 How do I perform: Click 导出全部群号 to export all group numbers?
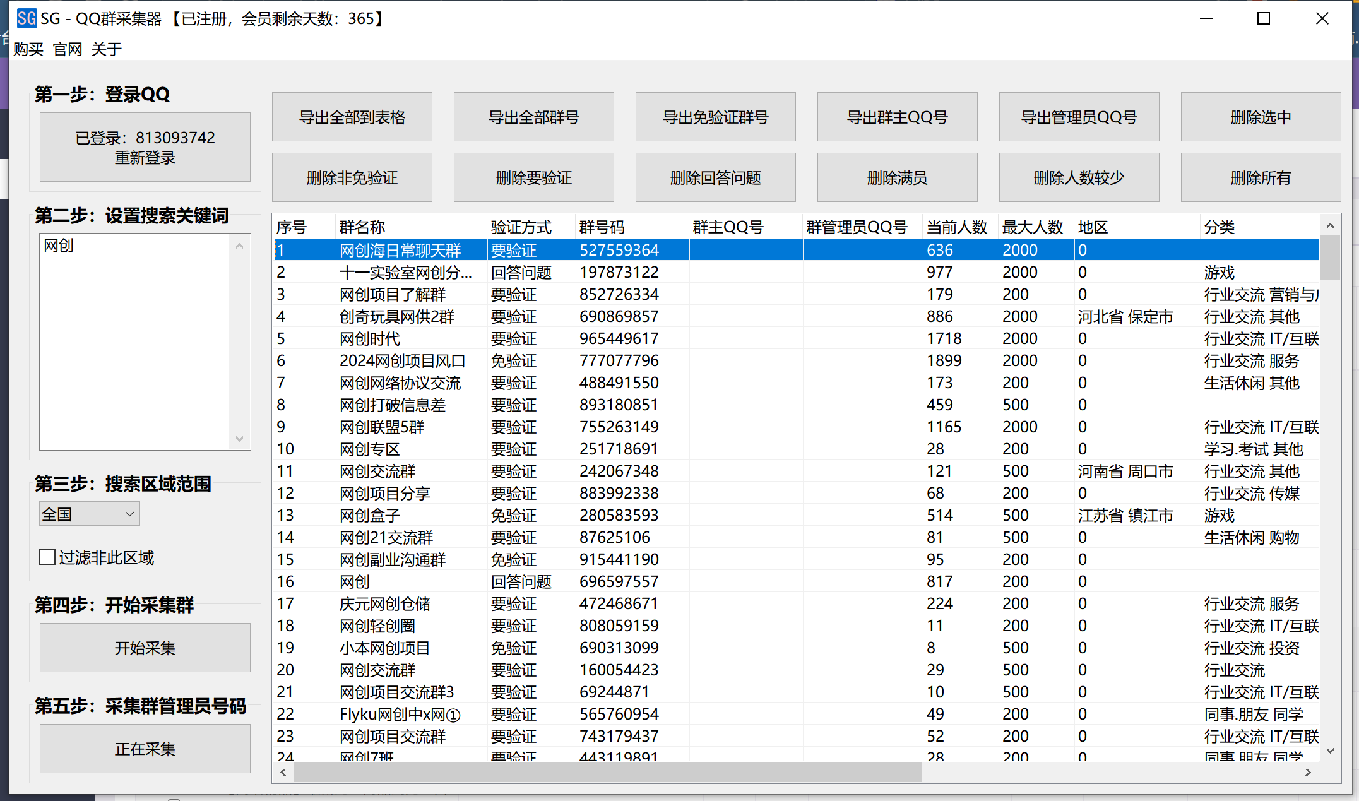[x=533, y=117]
